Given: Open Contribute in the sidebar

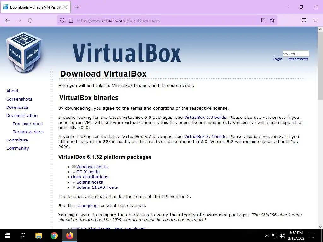Looking at the screenshot, I should [x=17, y=140].
